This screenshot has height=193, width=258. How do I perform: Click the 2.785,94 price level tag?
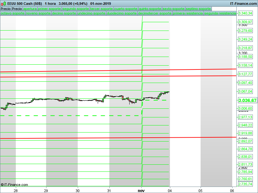tap(245, 172)
